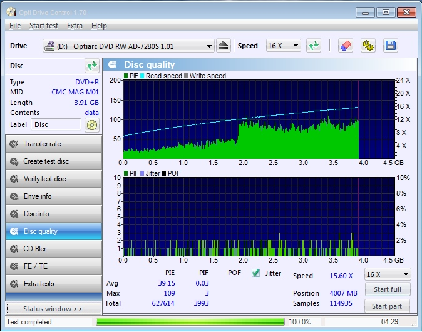Image resolution: width=422 pixels, height=332 pixels.
Task: Open the Extra tests section
Action: point(54,284)
